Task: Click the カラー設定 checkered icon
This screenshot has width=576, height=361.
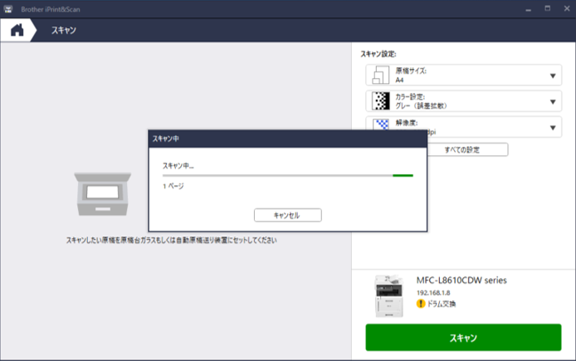Action: [380, 102]
